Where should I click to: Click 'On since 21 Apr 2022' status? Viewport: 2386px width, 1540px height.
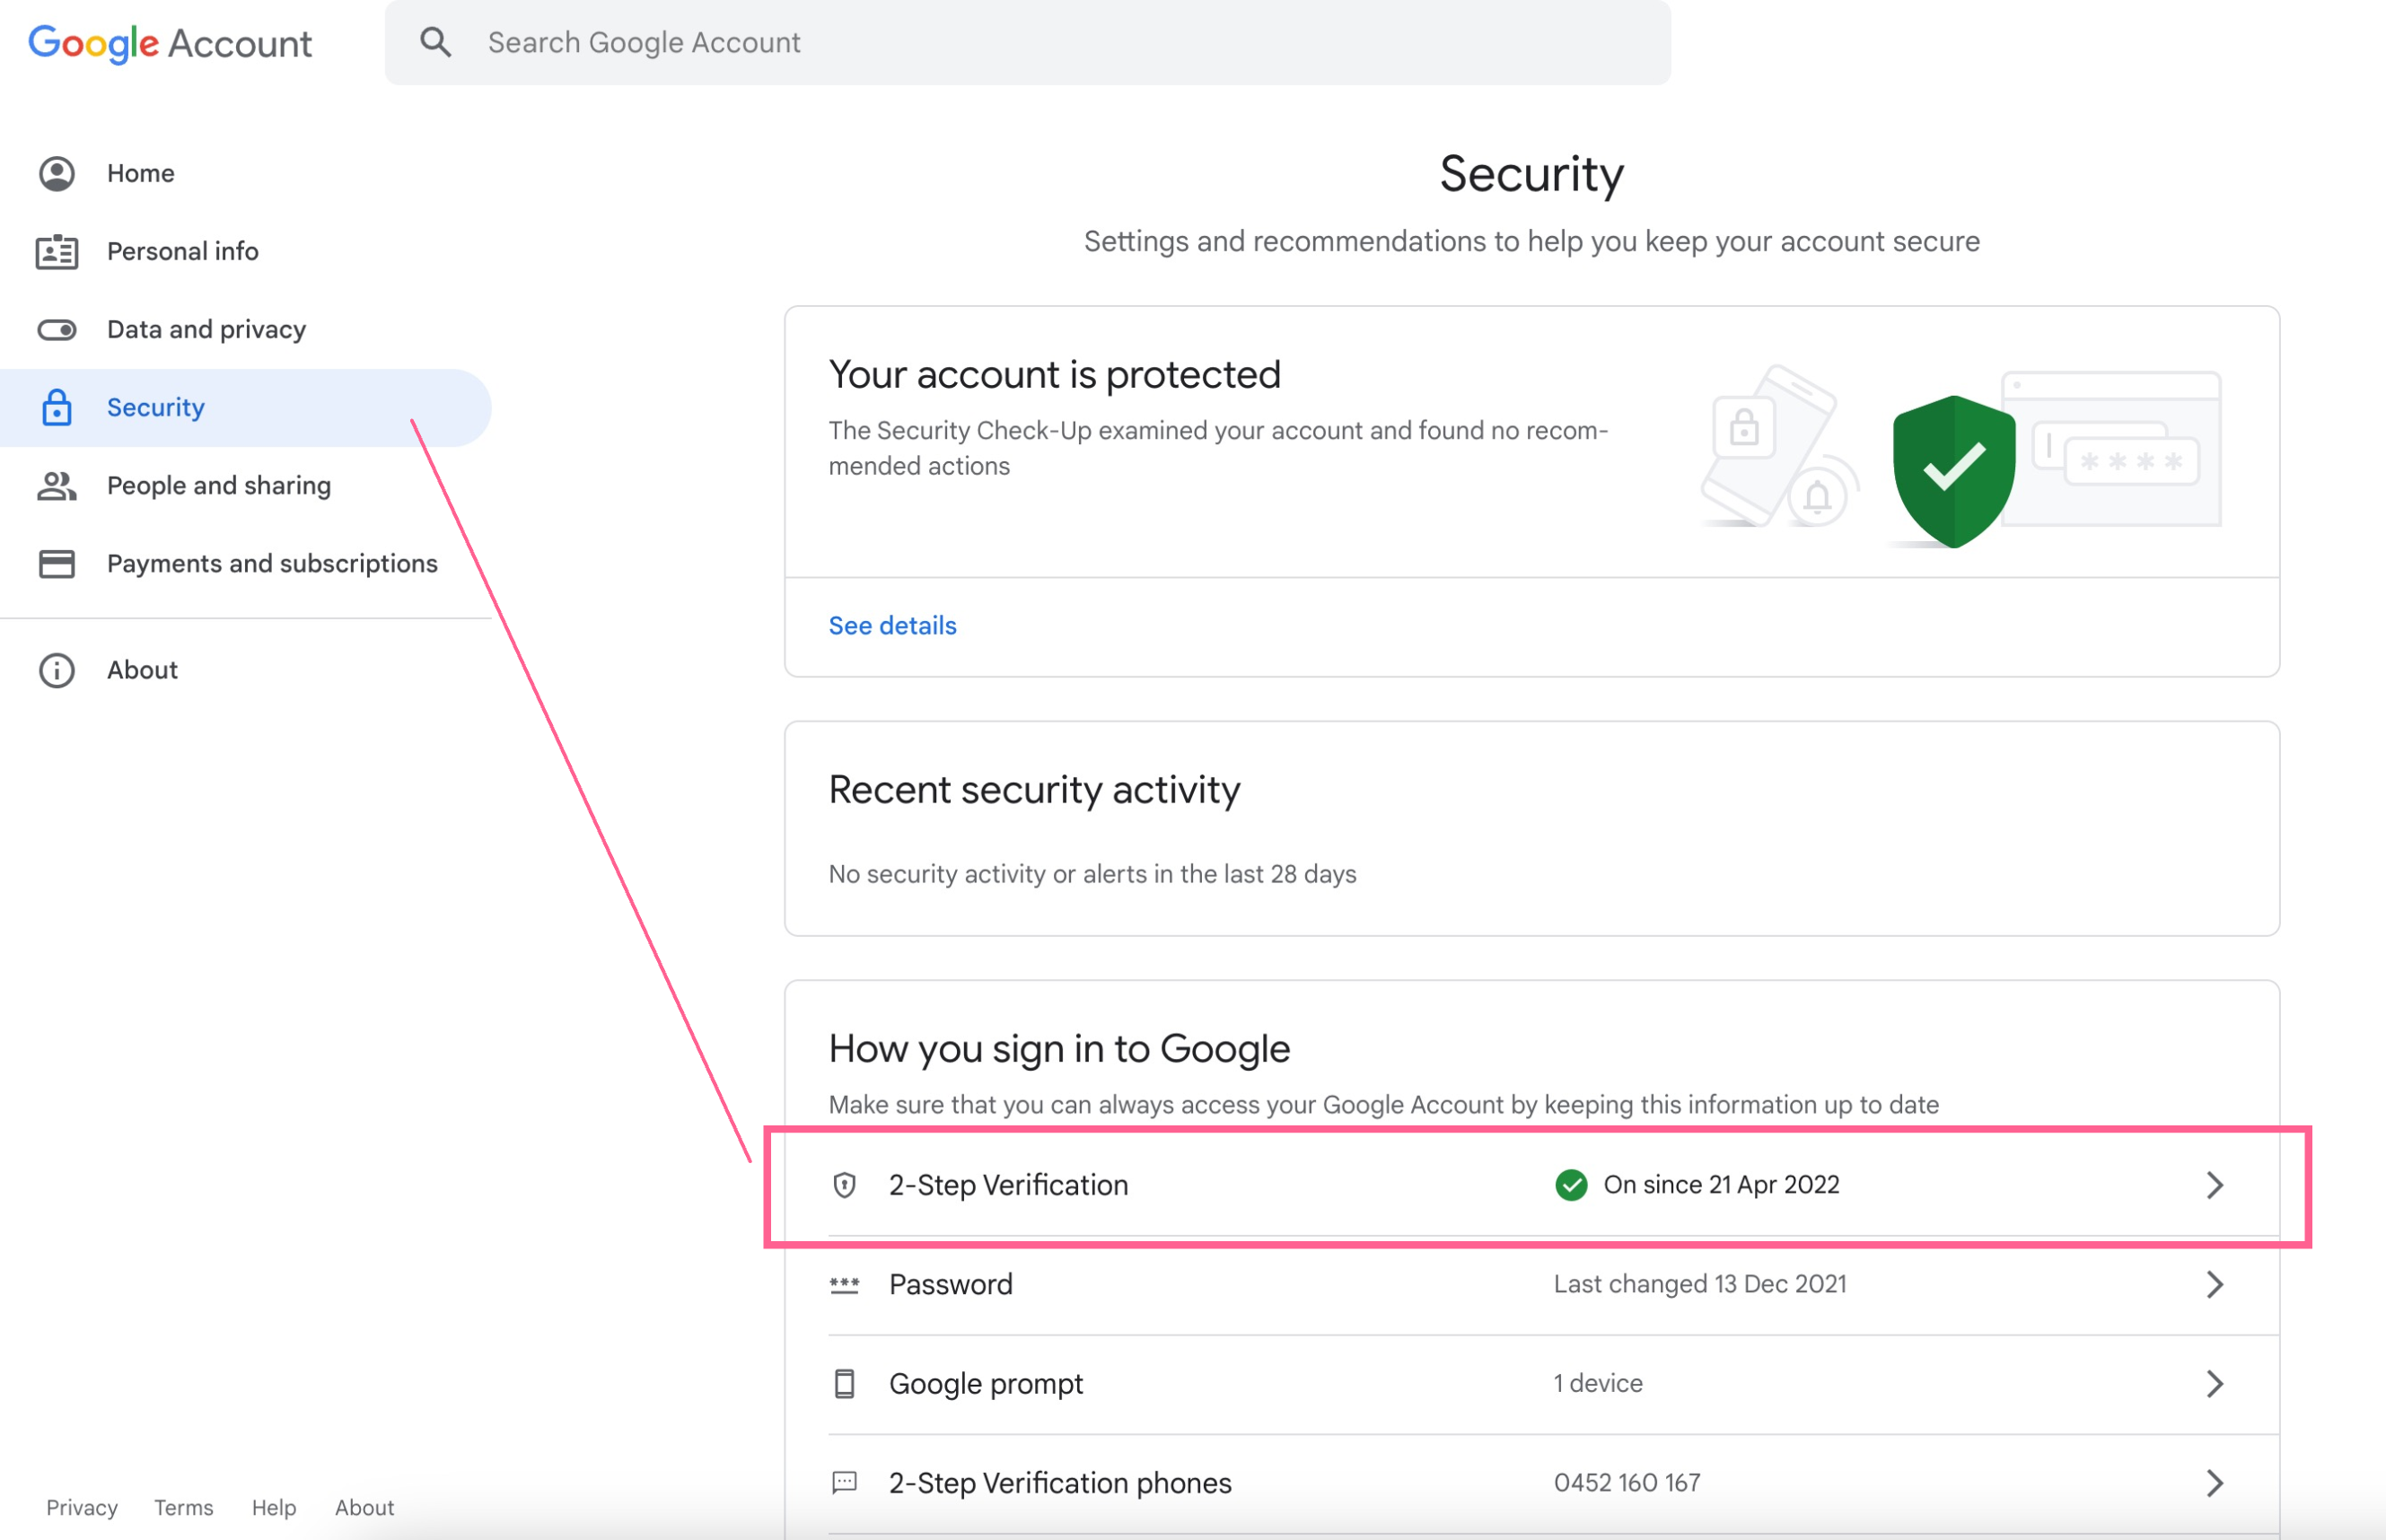point(1721,1185)
